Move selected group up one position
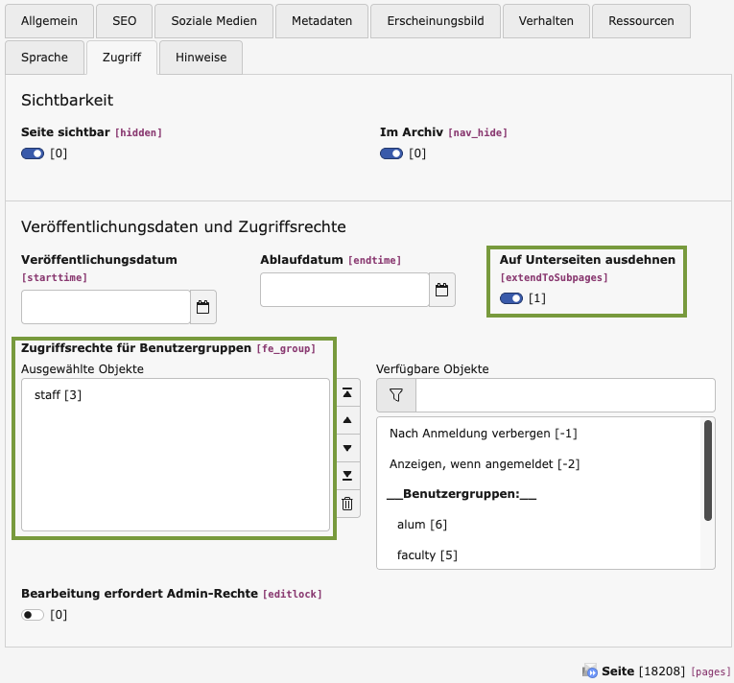Viewport: 734px width, 683px height. (347, 420)
